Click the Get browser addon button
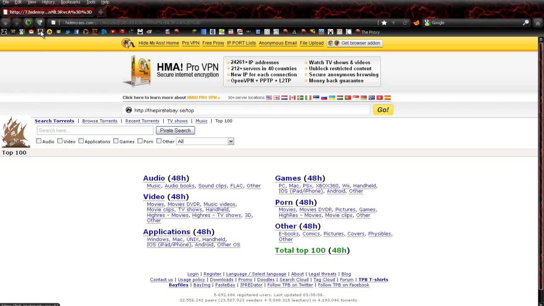544x306 pixels. tap(355, 43)
